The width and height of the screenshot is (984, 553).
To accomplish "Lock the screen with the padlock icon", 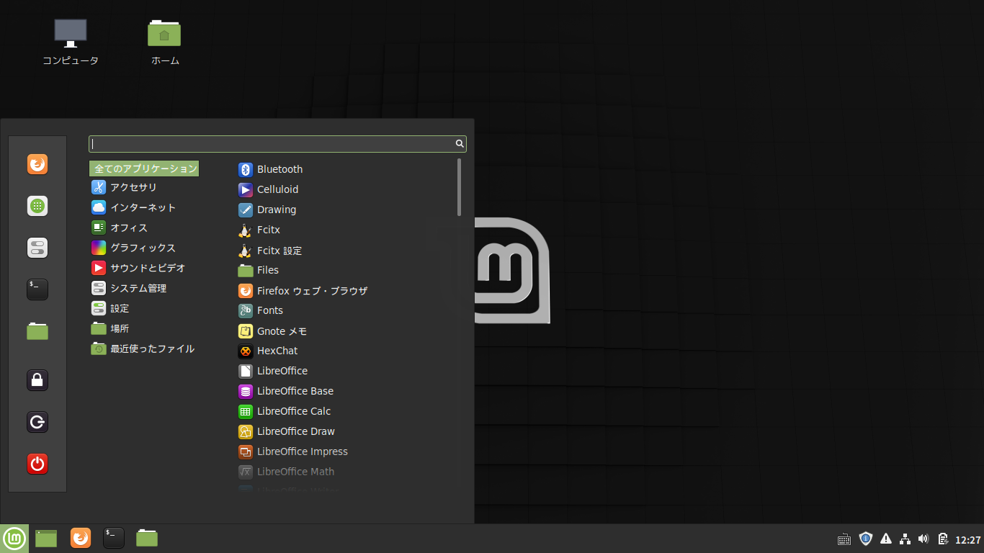I will 37,379.
